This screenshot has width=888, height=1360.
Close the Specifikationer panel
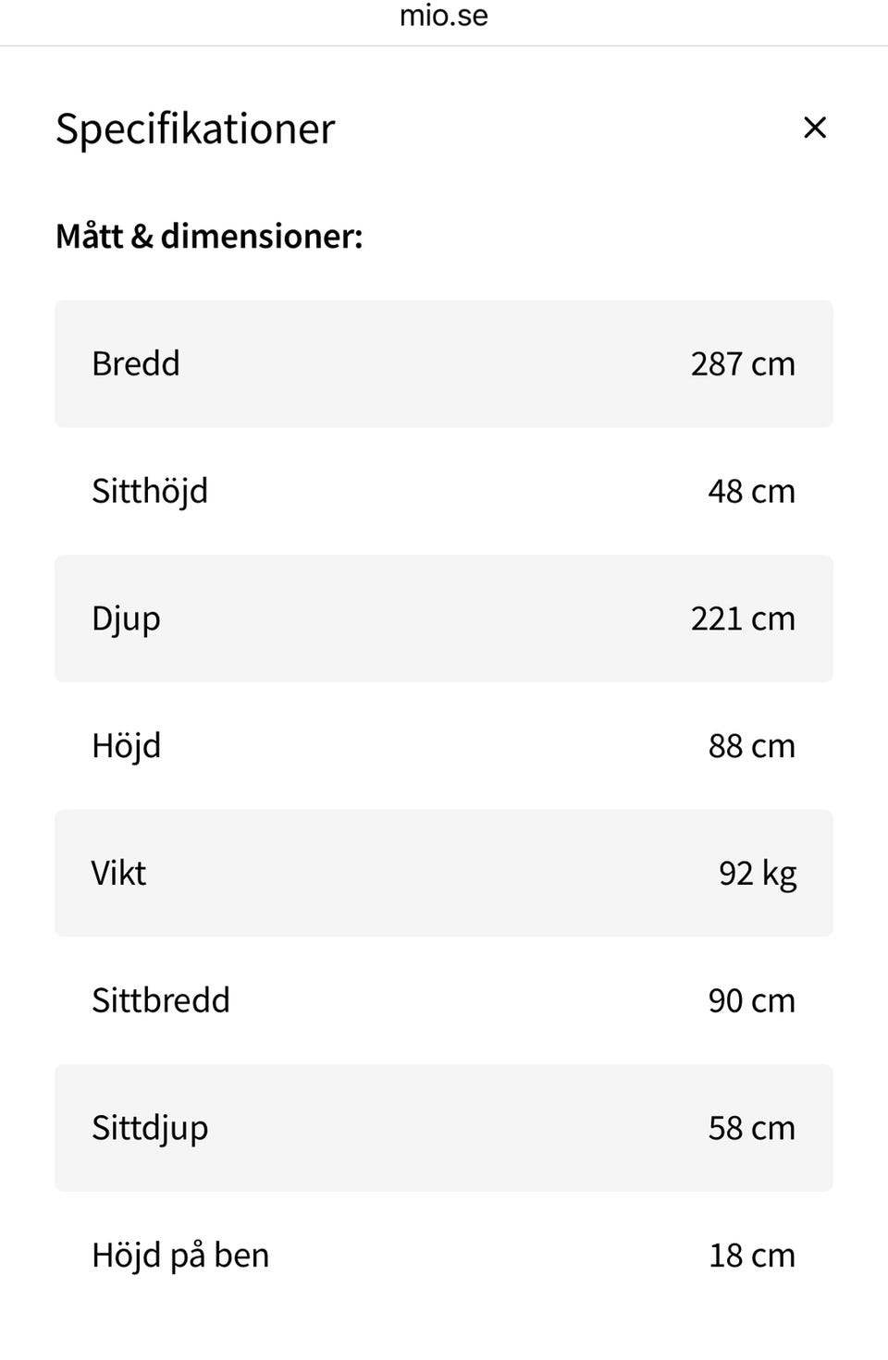click(814, 128)
